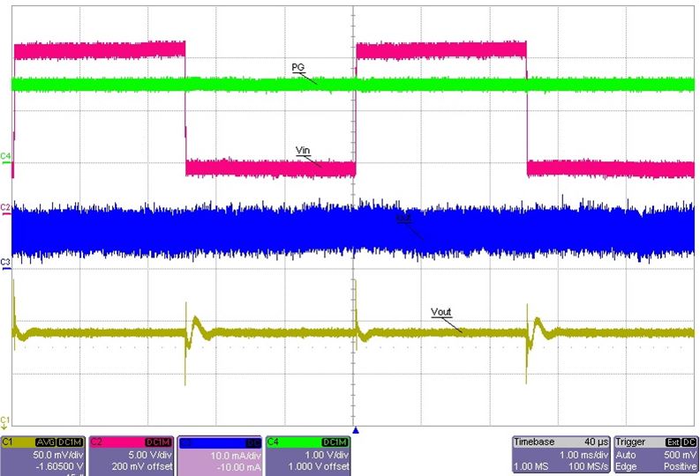Open the Trigger settings box

click(x=656, y=455)
